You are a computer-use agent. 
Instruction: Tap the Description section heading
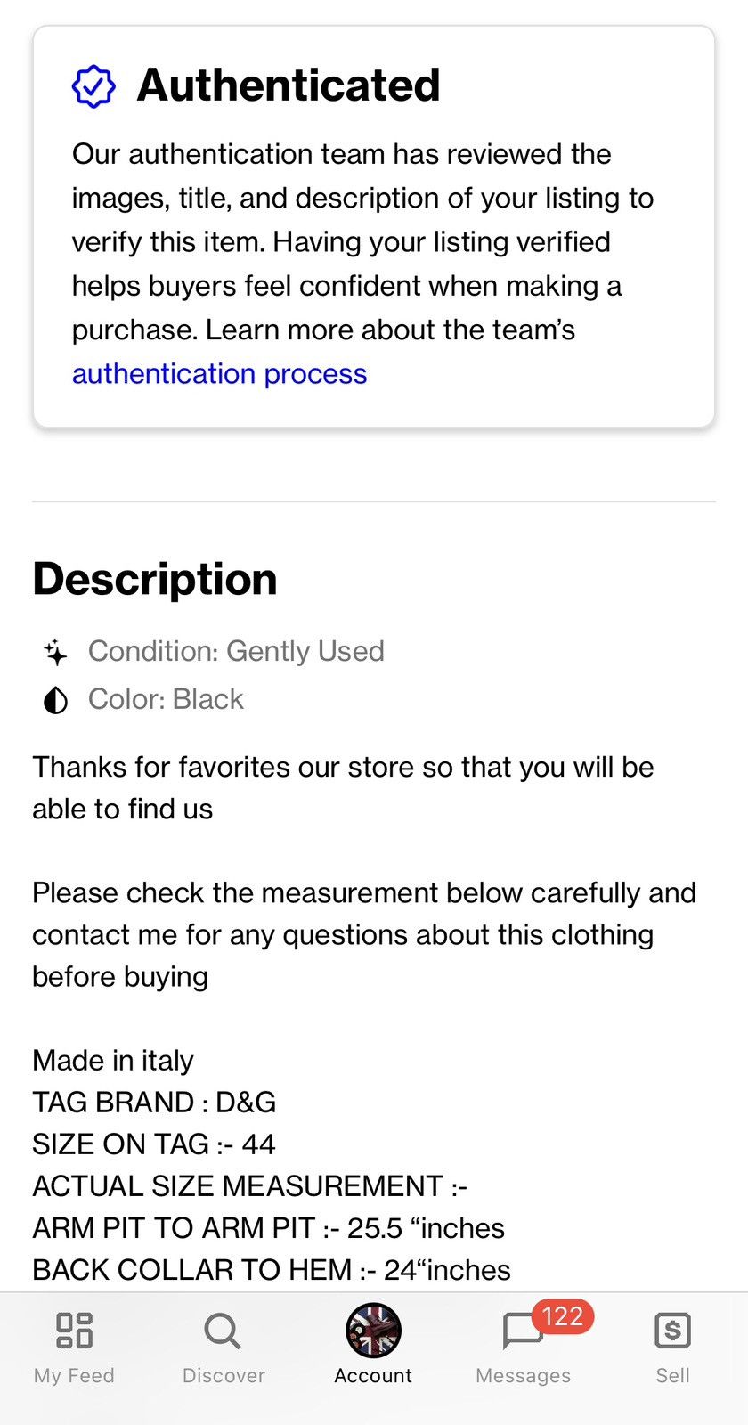(155, 579)
